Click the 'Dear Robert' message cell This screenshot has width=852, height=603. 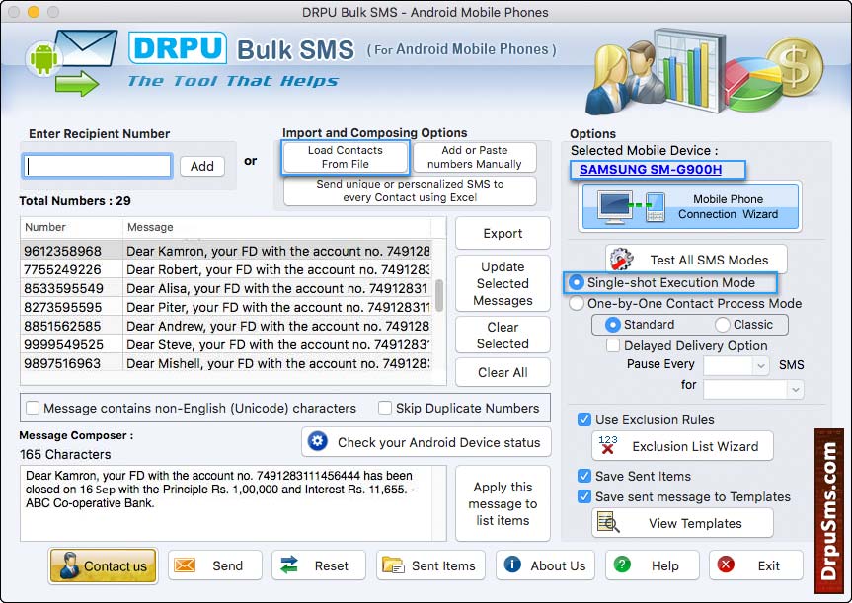click(277, 269)
